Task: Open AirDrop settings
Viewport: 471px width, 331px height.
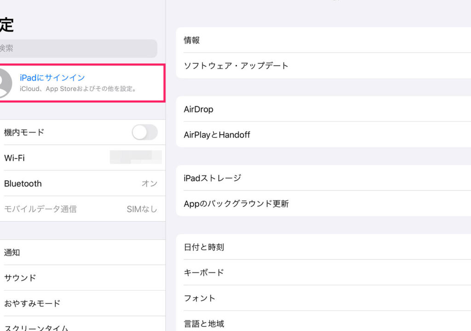Action: tap(322, 109)
